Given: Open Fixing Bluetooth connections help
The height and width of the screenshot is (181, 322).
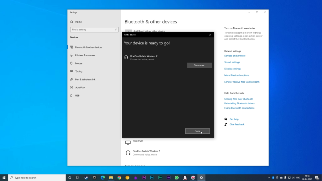Looking at the screenshot, I should pyautogui.click(x=239, y=108).
